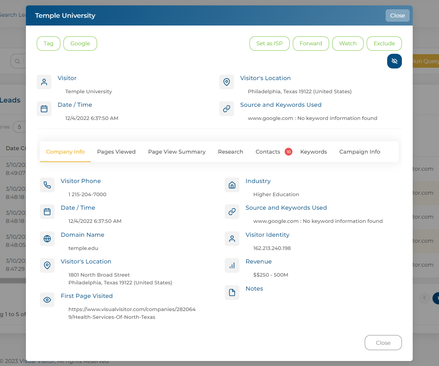Open the Campaign Info tab
Viewport: 439px width, 366px height.
click(359, 152)
